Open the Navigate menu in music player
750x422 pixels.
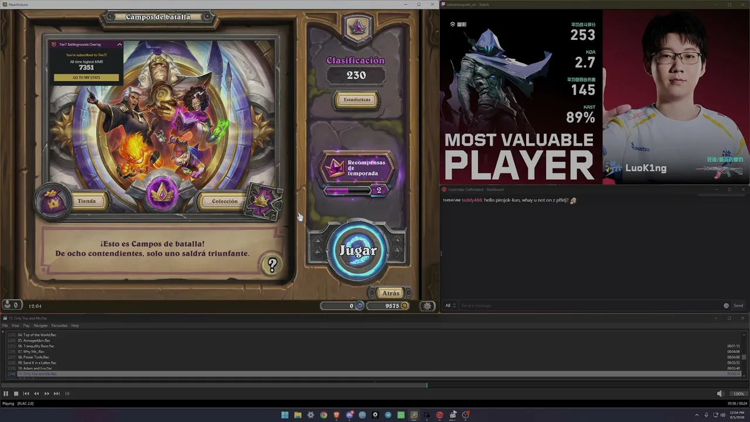(40, 326)
